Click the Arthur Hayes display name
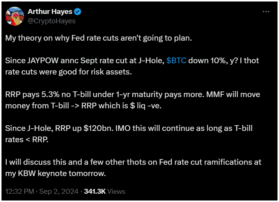 (50, 12)
